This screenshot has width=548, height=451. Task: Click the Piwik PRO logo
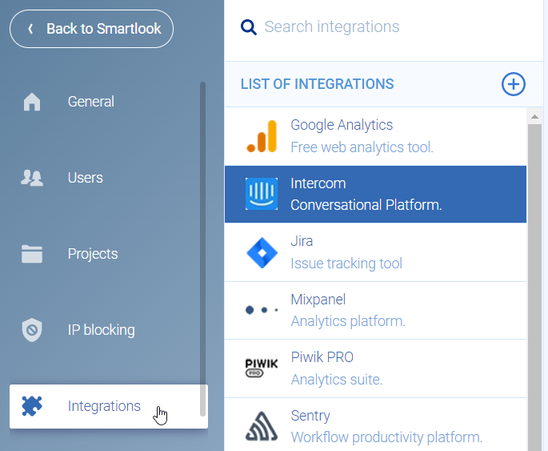click(262, 368)
